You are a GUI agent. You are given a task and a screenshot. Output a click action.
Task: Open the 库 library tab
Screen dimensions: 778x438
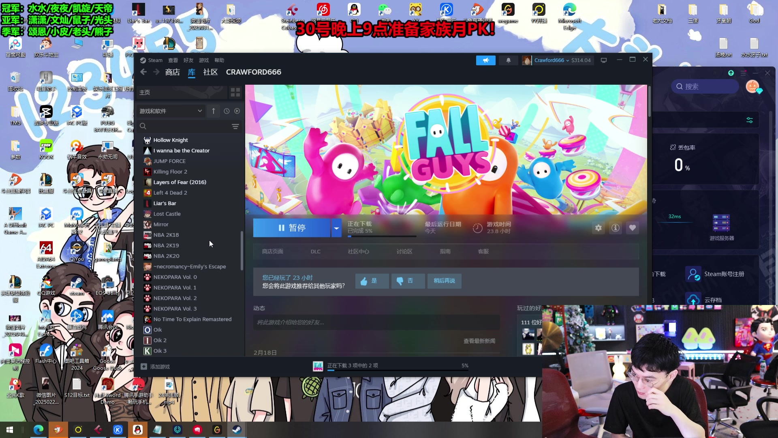(192, 72)
